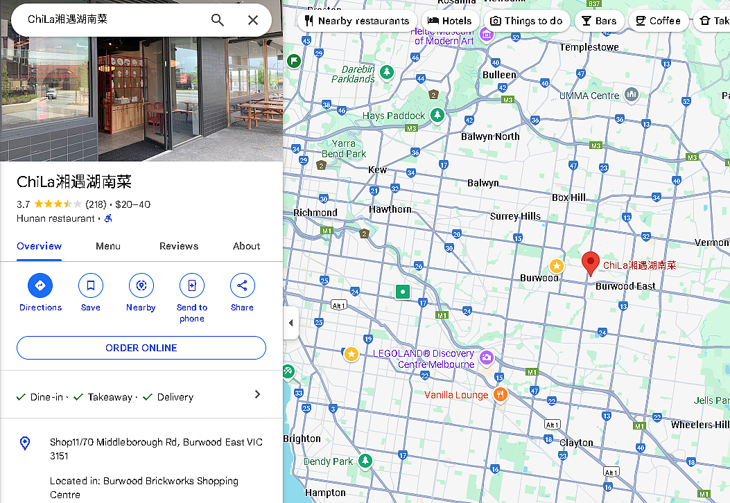
Task: Click the $20–40 price range text
Action: click(132, 204)
